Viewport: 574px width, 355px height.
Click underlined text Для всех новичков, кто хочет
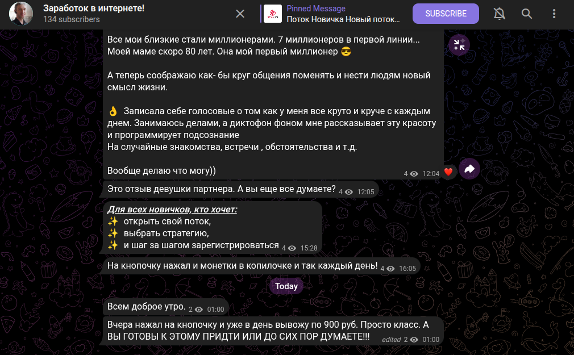coord(172,210)
